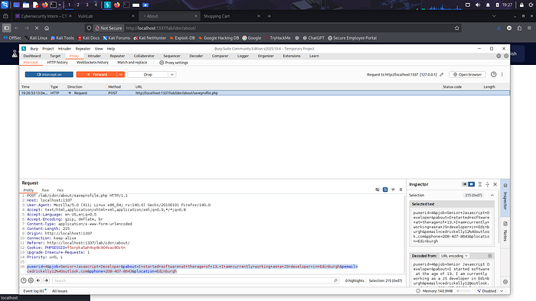This screenshot has width=536, height=301.
Task: Open the Decoder tab
Action: pyautogui.click(x=196, y=56)
